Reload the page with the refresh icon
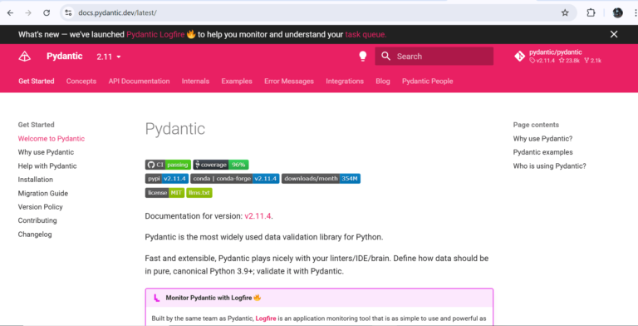The image size is (638, 326). (47, 12)
